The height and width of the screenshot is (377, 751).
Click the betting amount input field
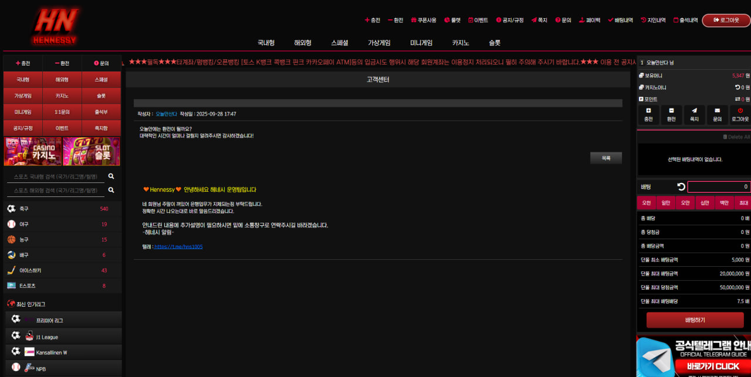(x=718, y=187)
